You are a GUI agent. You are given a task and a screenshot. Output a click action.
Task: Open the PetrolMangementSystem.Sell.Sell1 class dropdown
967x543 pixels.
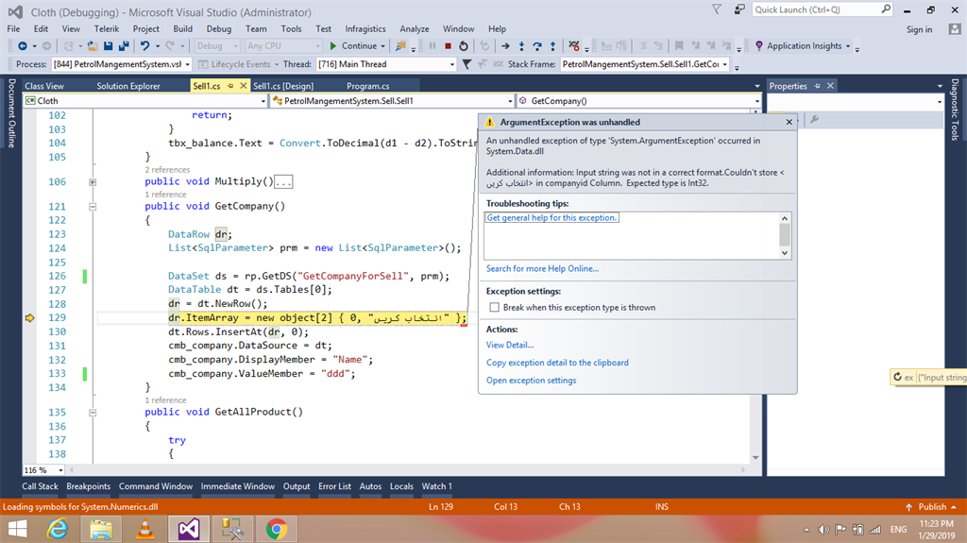click(510, 101)
